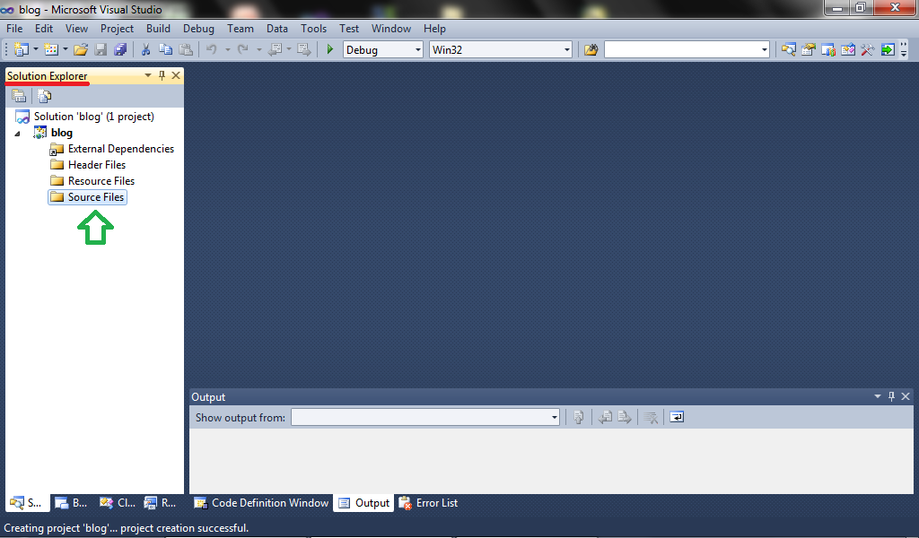Open the Help menu
Screen dimensions: 919x538
pos(434,28)
